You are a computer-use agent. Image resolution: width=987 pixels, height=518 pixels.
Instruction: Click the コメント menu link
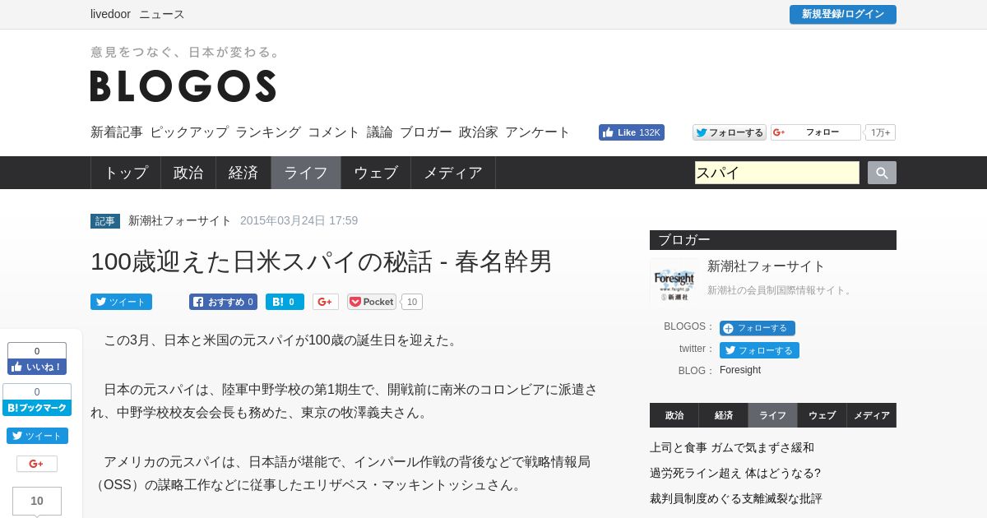(334, 132)
